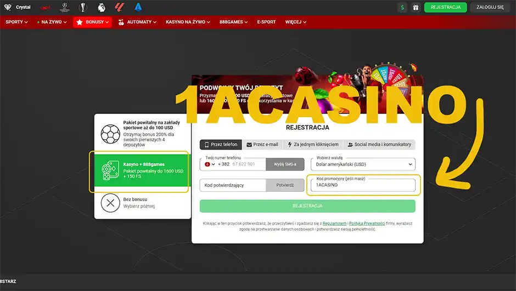Open the Serie A blue icon

138,7
